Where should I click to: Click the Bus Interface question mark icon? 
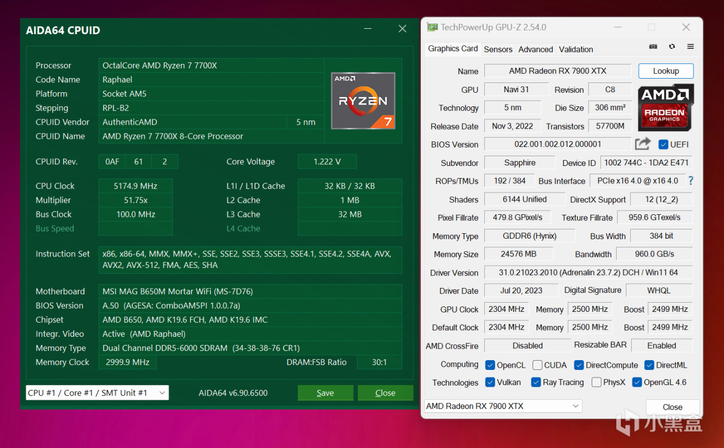point(691,181)
